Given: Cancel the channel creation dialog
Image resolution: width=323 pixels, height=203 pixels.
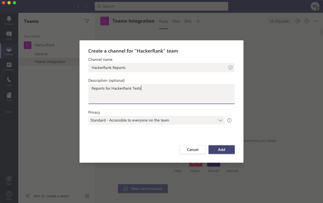Looking at the screenshot, I should [x=193, y=150].
